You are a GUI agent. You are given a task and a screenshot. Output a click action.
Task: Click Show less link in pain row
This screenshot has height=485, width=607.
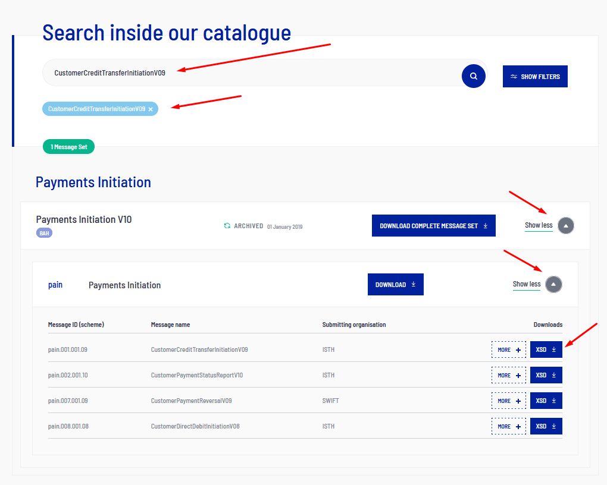click(527, 284)
